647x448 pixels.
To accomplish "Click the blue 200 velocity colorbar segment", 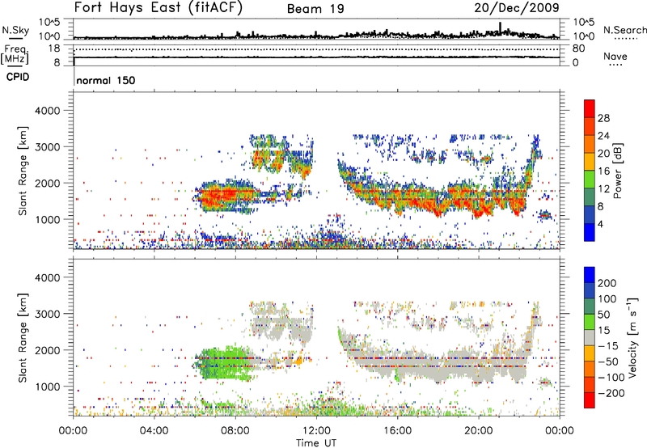I will click(x=590, y=275).
